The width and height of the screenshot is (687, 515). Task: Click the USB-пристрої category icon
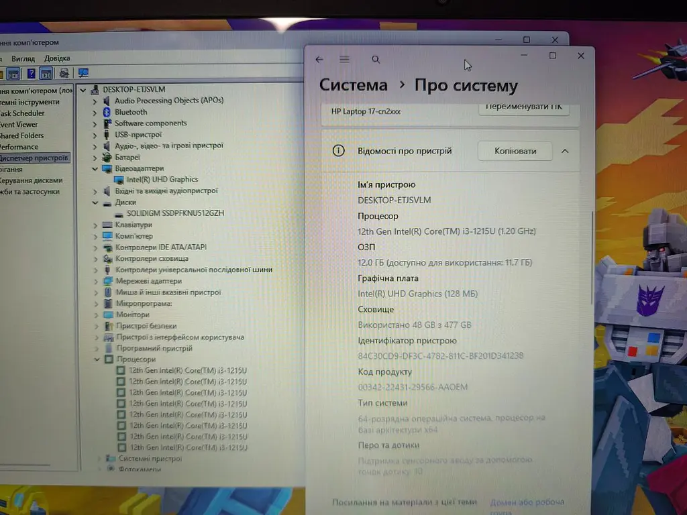click(x=107, y=135)
